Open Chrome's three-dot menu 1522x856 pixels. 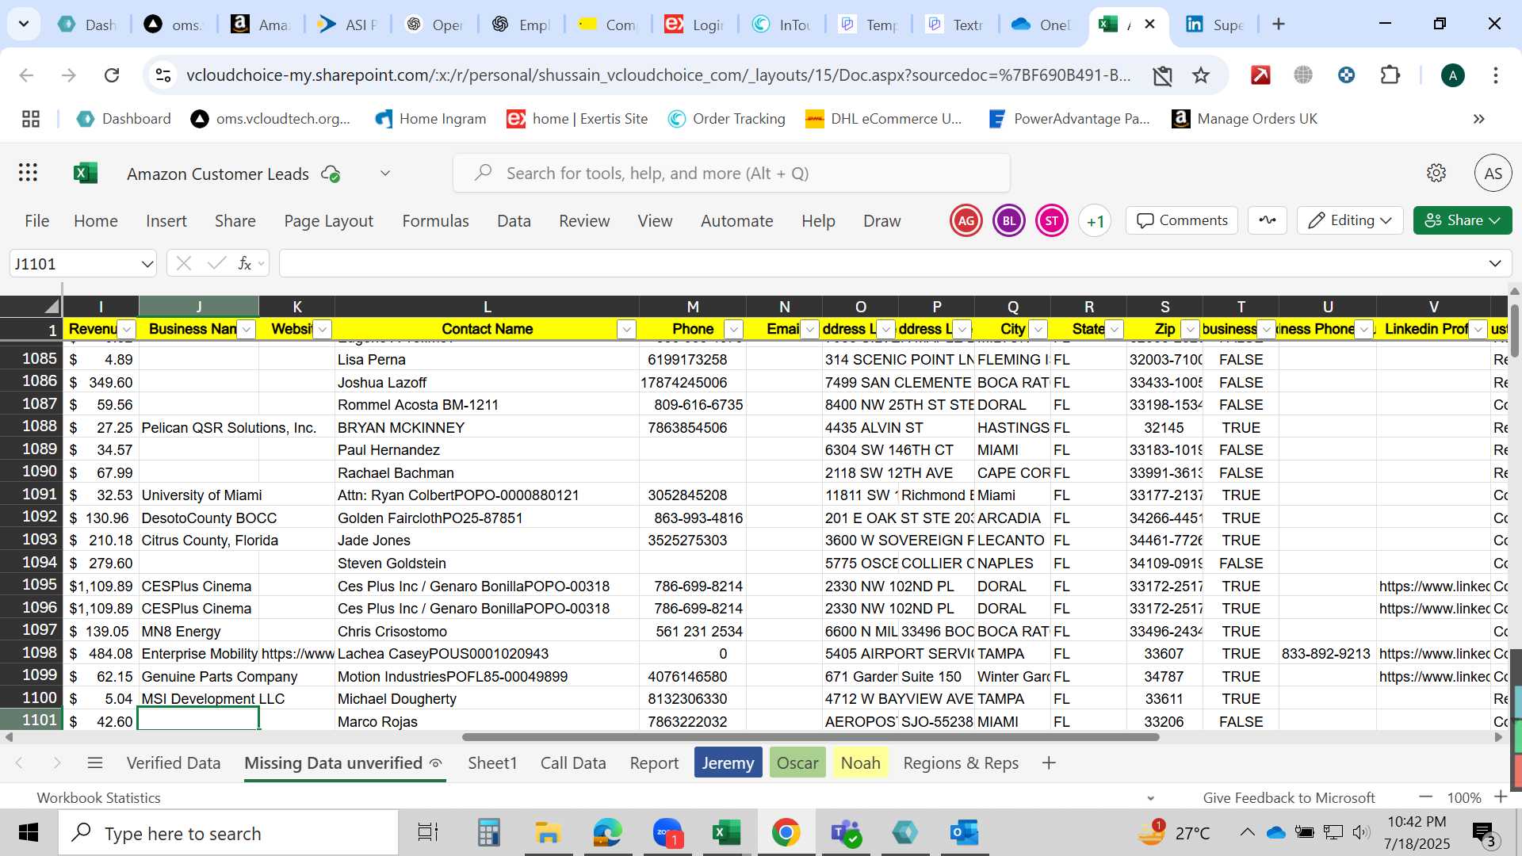click(x=1496, y=75)
